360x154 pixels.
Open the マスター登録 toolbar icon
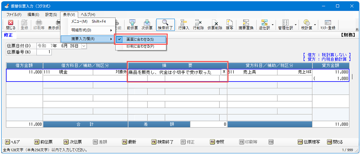(328, 25)
